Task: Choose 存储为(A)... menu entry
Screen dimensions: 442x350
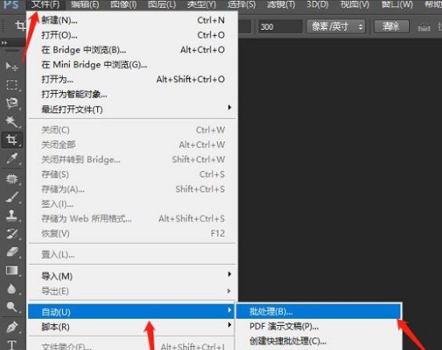Action: coord(133,189)
